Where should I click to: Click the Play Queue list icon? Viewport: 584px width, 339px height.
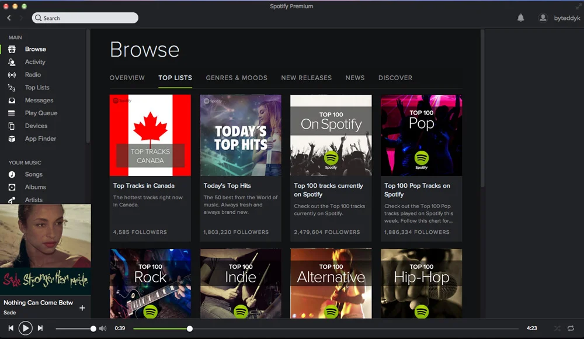point(13,113)
